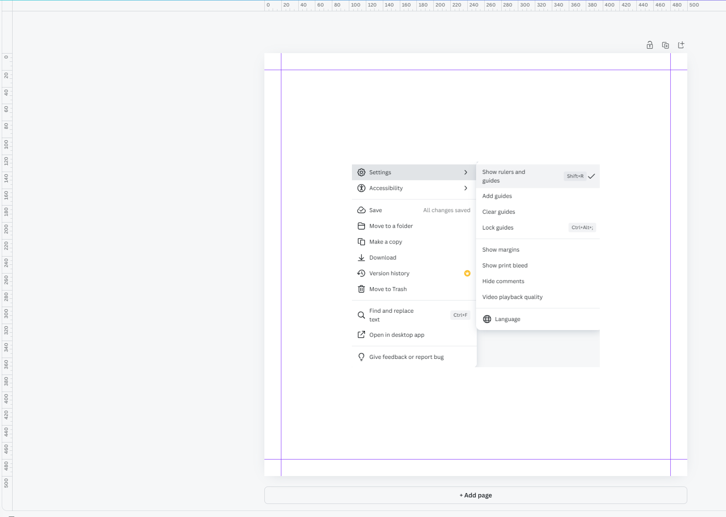Expand the Settings submenu chevron
The width and height of the screenshot is (726, 517).
(x=466, y=172)
